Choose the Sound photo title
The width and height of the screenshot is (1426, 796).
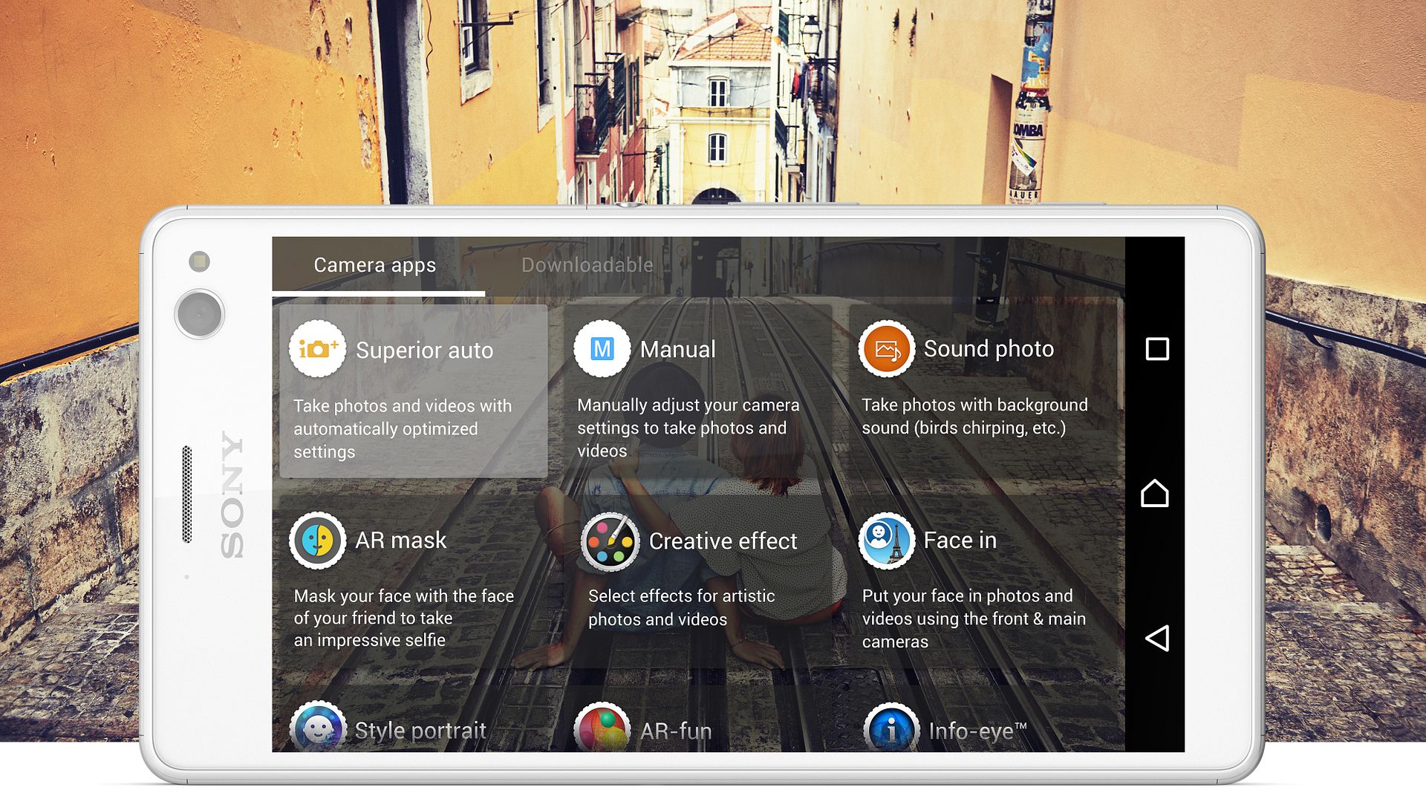coord(989,349)
